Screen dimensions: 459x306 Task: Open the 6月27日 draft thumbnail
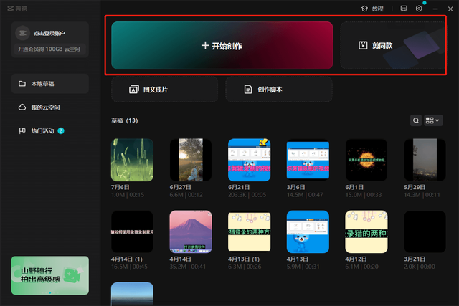[191, 160]
